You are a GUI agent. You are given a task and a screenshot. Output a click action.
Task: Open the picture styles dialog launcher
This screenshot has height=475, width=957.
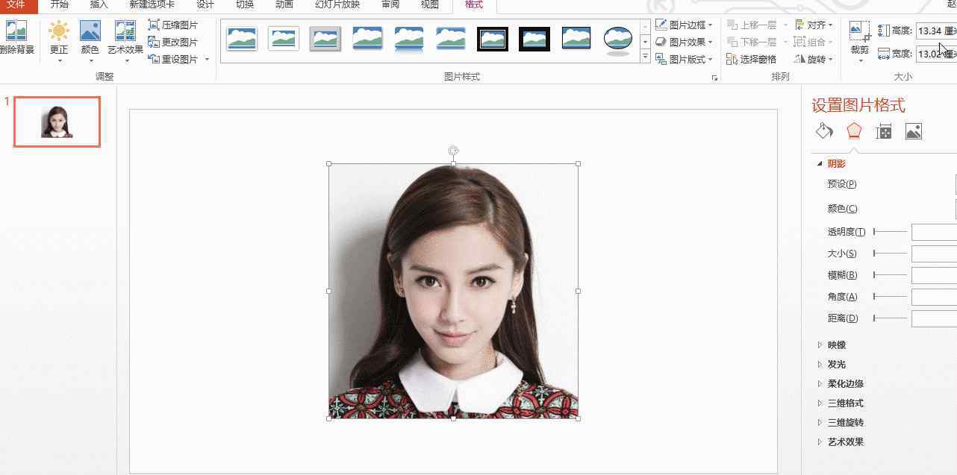coord(714,78)
